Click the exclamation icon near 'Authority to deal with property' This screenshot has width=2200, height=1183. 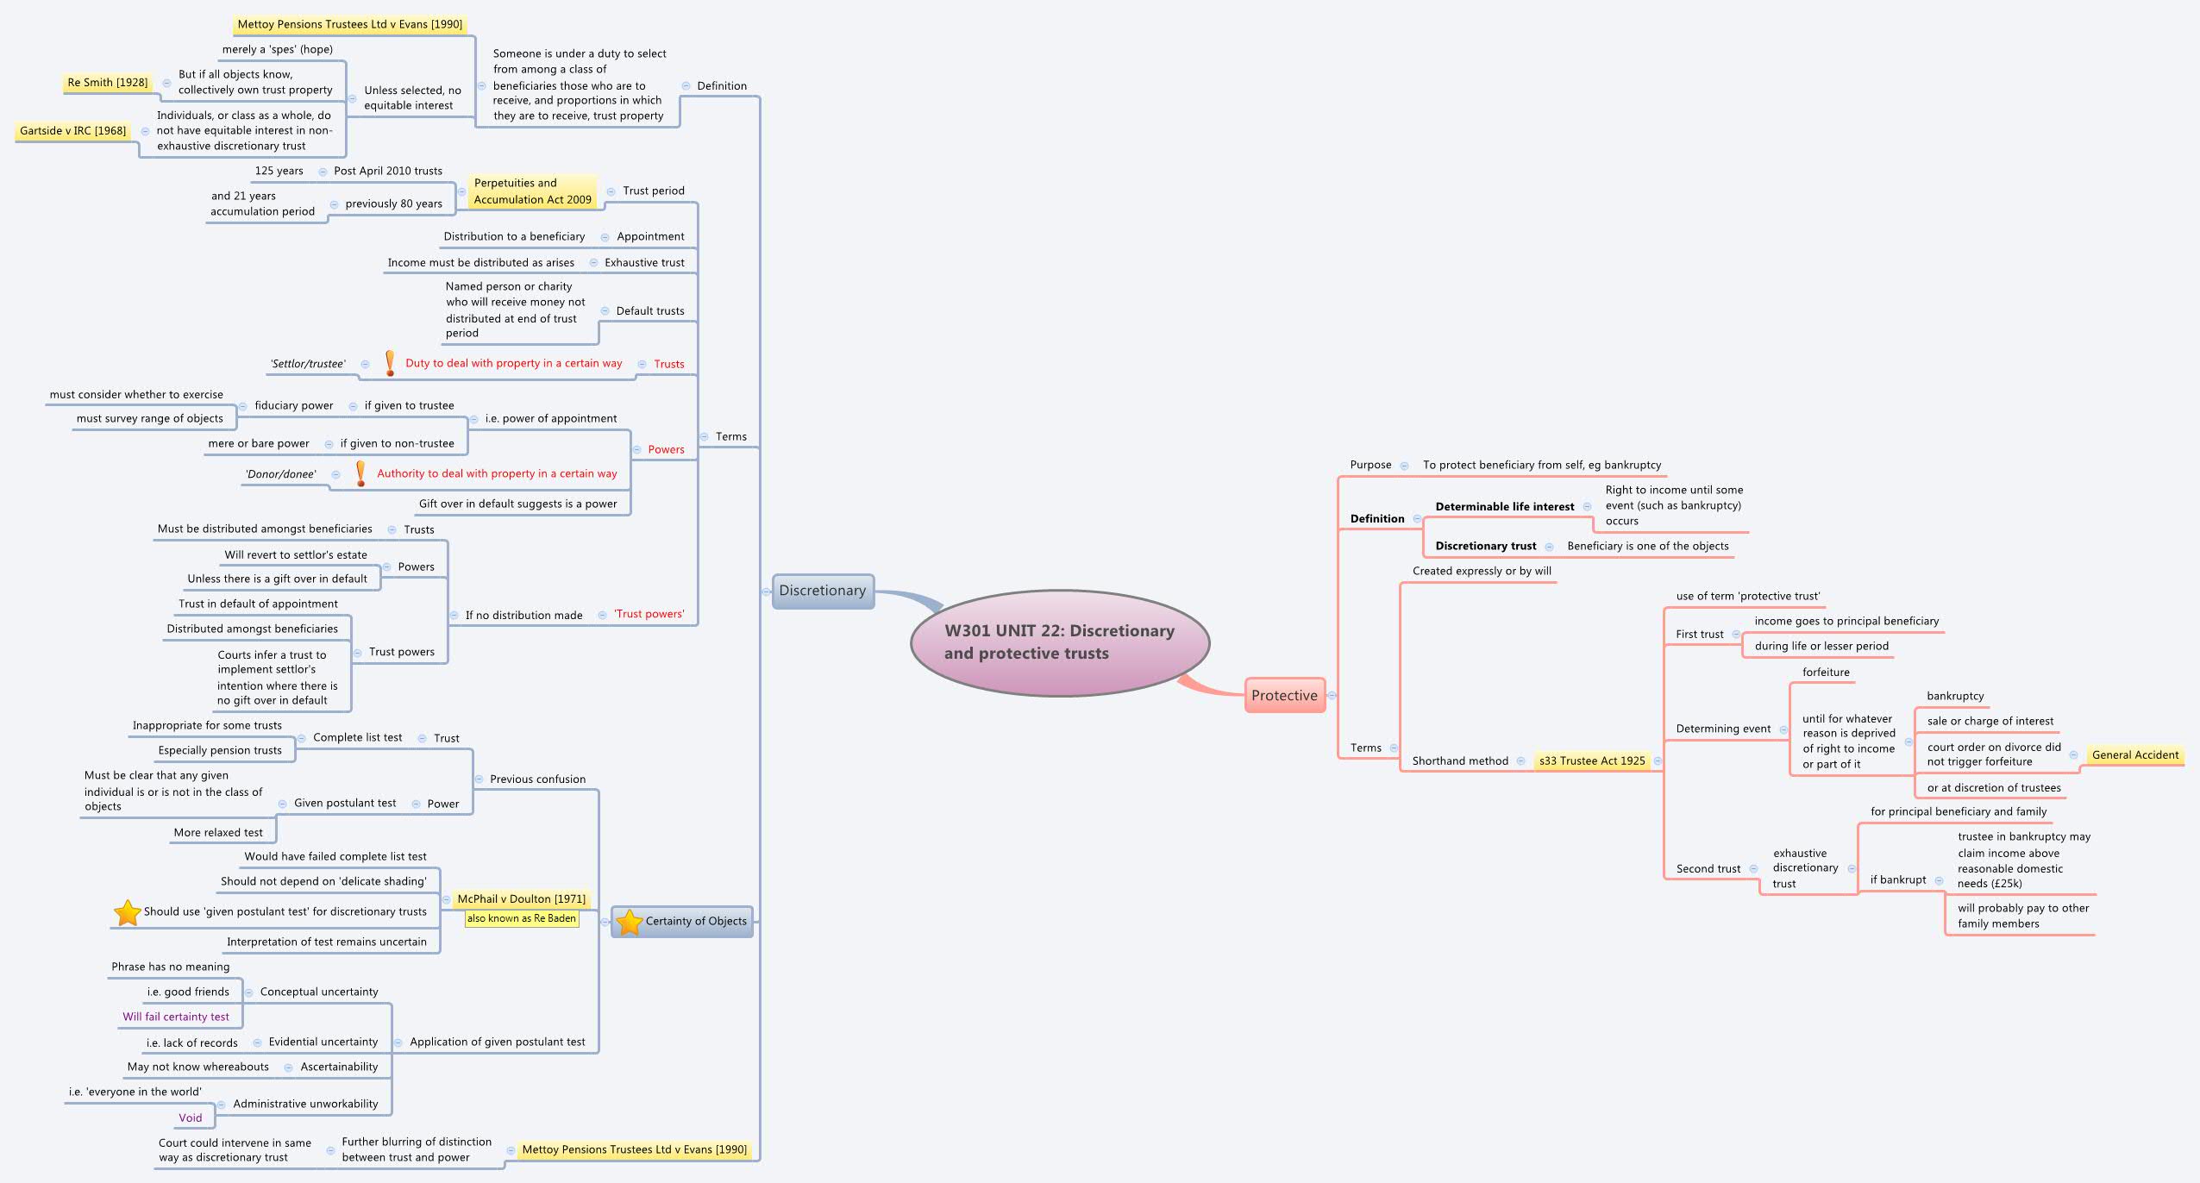coord(361,473)
